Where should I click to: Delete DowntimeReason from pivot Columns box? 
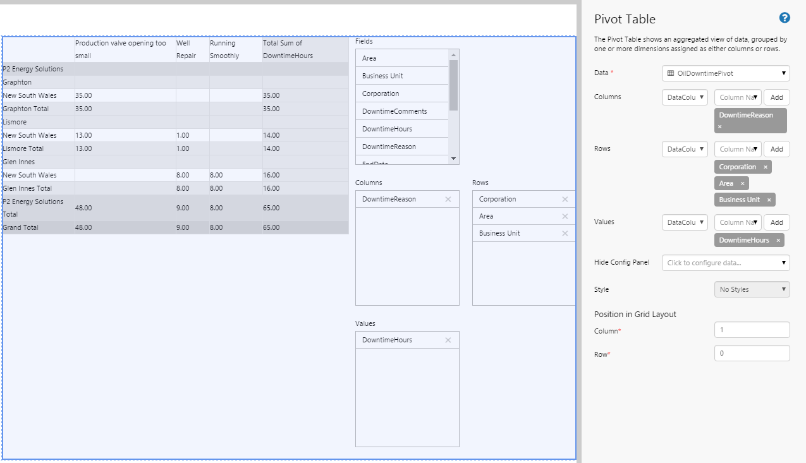(448, 200)
